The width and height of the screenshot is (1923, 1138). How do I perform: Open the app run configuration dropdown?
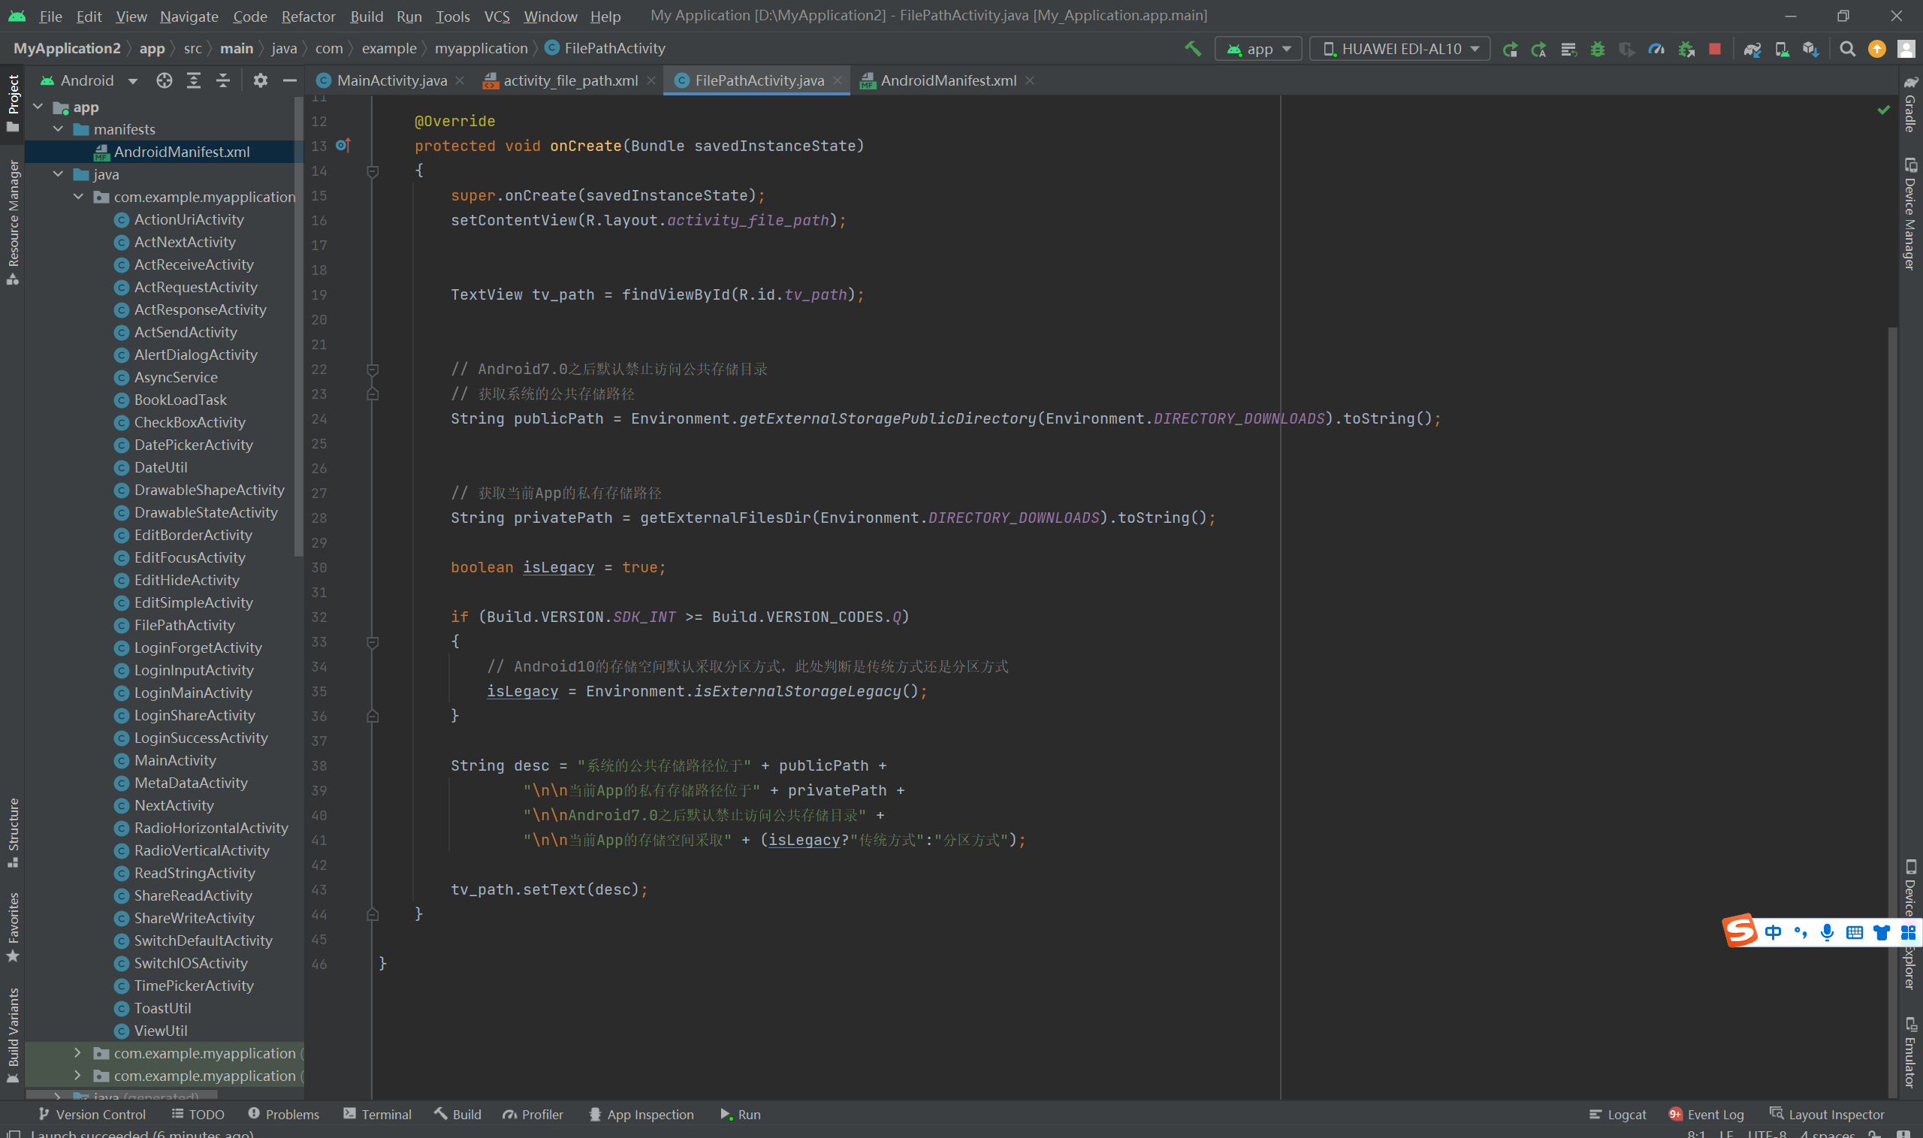pyautogui.click(x=1258, y=49)
